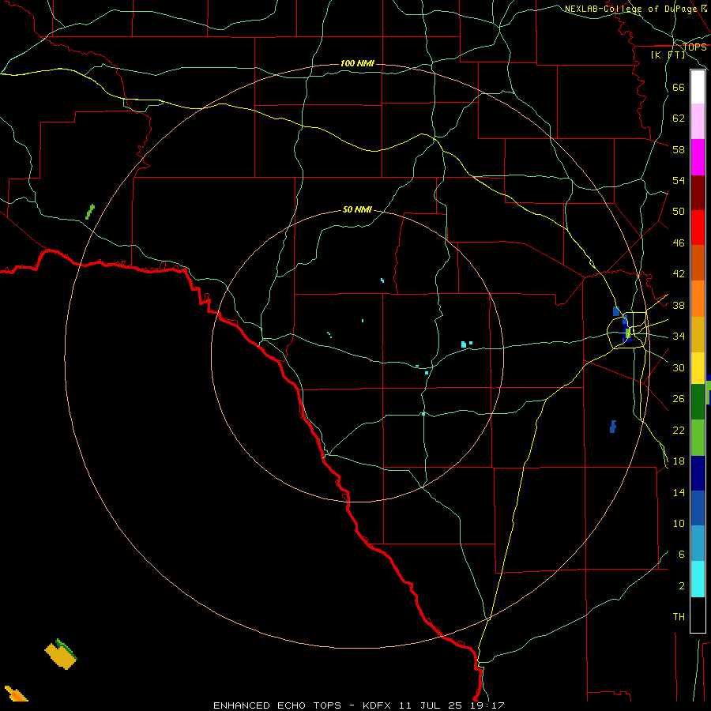Click the 'ENHANCED ECHO TOPS' title text
The width and height of the screenshot is (711, 711).
(x=277, y=705)
